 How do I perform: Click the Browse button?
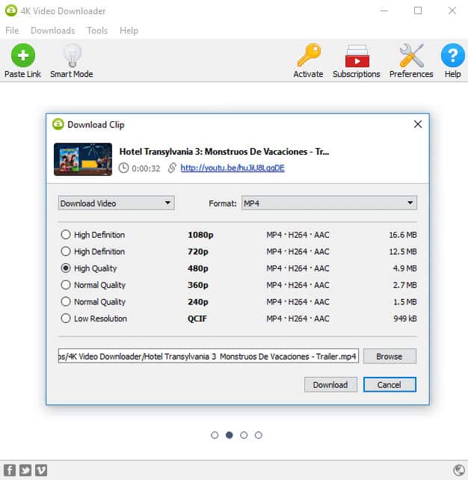390,357
